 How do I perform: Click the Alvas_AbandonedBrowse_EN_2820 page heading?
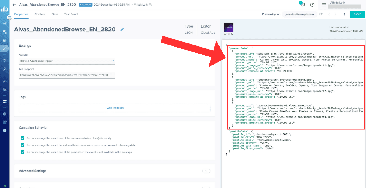coord(65,29)
